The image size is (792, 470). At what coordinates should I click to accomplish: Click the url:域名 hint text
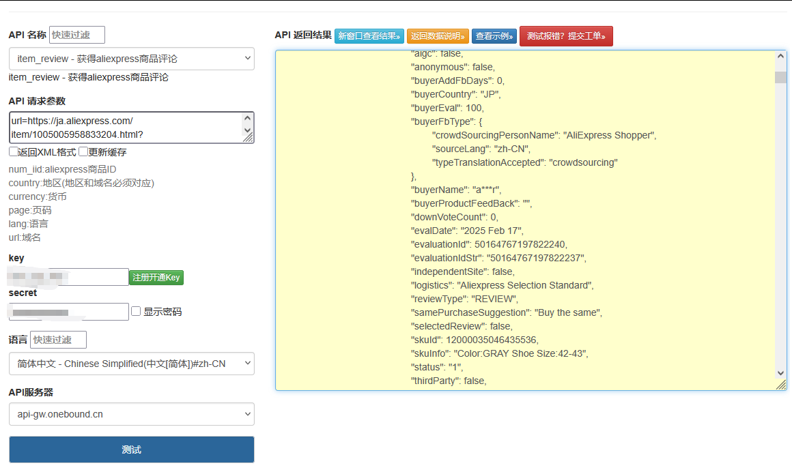point(25,237)
